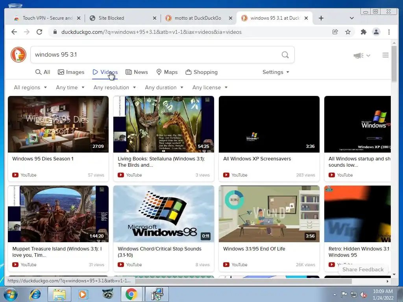Image resolution: width=403 pixels, height=302 pixels.
Task: Click the vertical scrollbar thumb
Action: 394,63
